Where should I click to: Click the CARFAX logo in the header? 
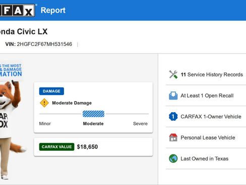click(17, 11)
